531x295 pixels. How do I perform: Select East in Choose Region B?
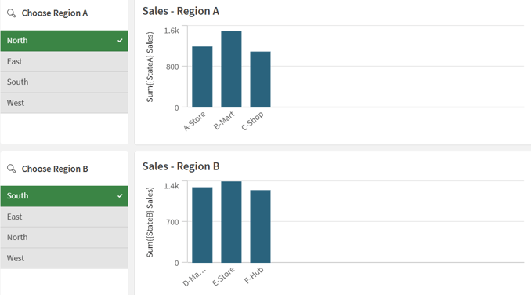(x=64, y=217)
